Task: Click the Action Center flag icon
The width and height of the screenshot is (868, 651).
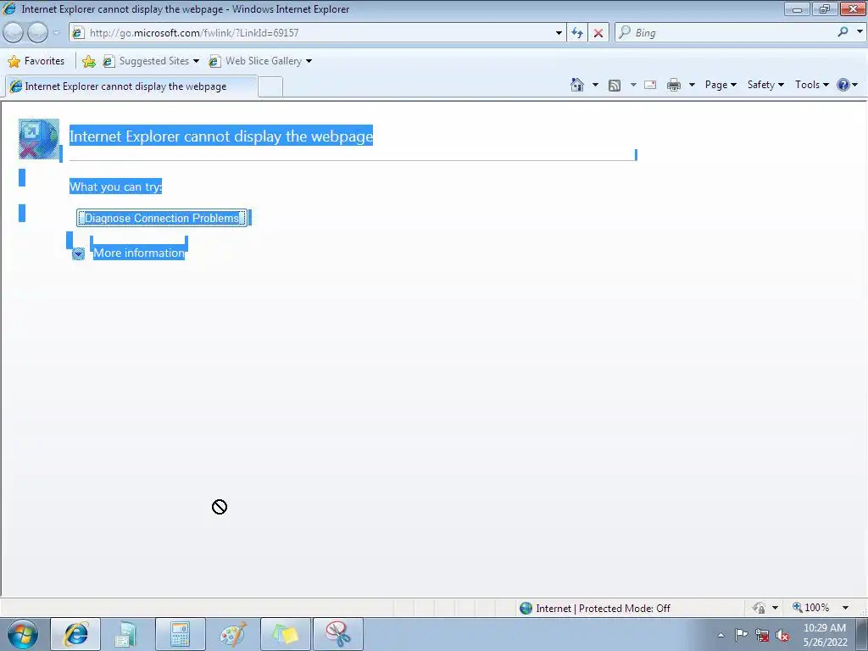Action: pos(741,635)
